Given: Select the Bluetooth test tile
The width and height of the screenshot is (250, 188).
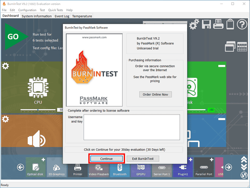Looking at the screenshot, I should (x=120, y=170).
